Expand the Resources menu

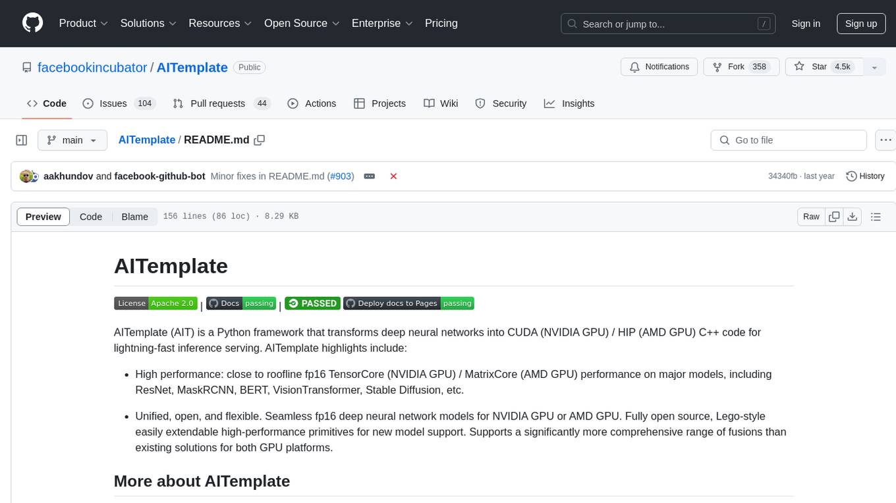pos(220,23)
